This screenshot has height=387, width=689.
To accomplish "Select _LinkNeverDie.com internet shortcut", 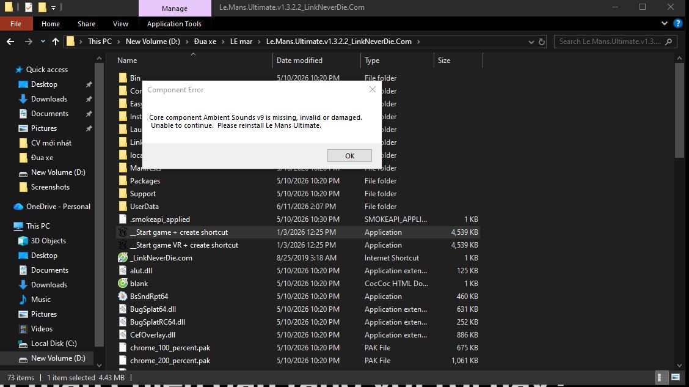I will [161, 258].
